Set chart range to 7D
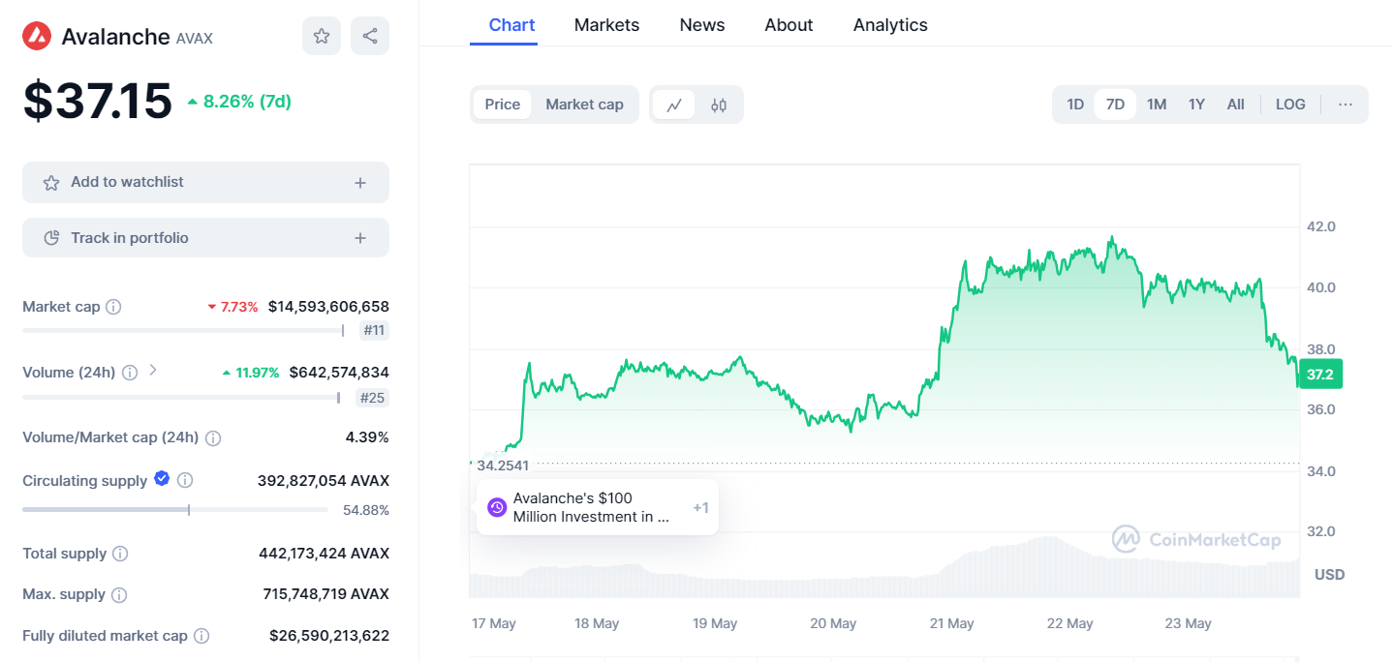Viewport: 1393px width, 662px height. pyautogui.click(x=1115, y=105)
